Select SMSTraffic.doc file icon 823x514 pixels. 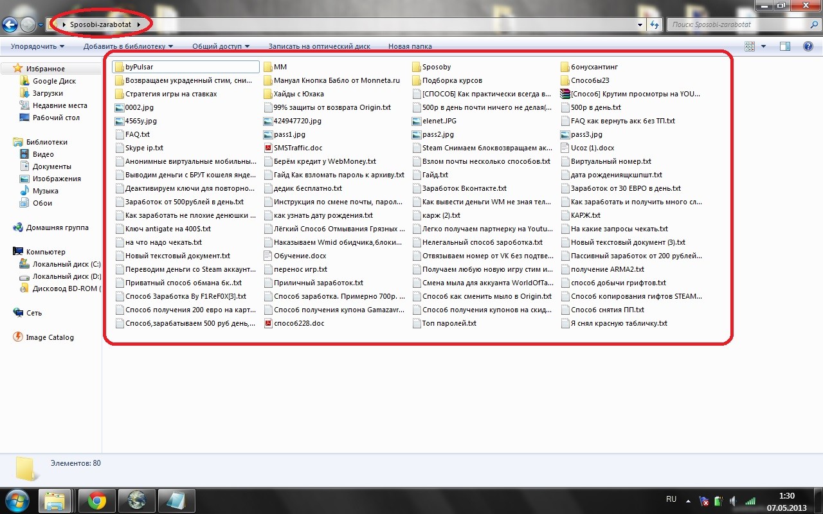pos(268,148)
